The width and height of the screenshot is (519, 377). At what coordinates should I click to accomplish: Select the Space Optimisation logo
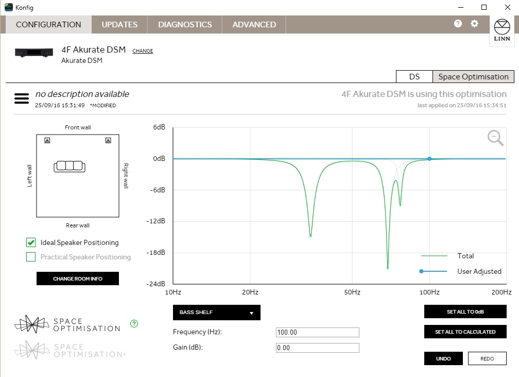(67, 324)
